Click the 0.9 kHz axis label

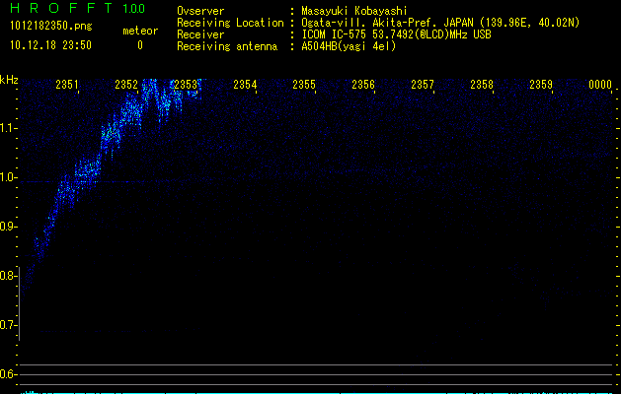point(8,227)
